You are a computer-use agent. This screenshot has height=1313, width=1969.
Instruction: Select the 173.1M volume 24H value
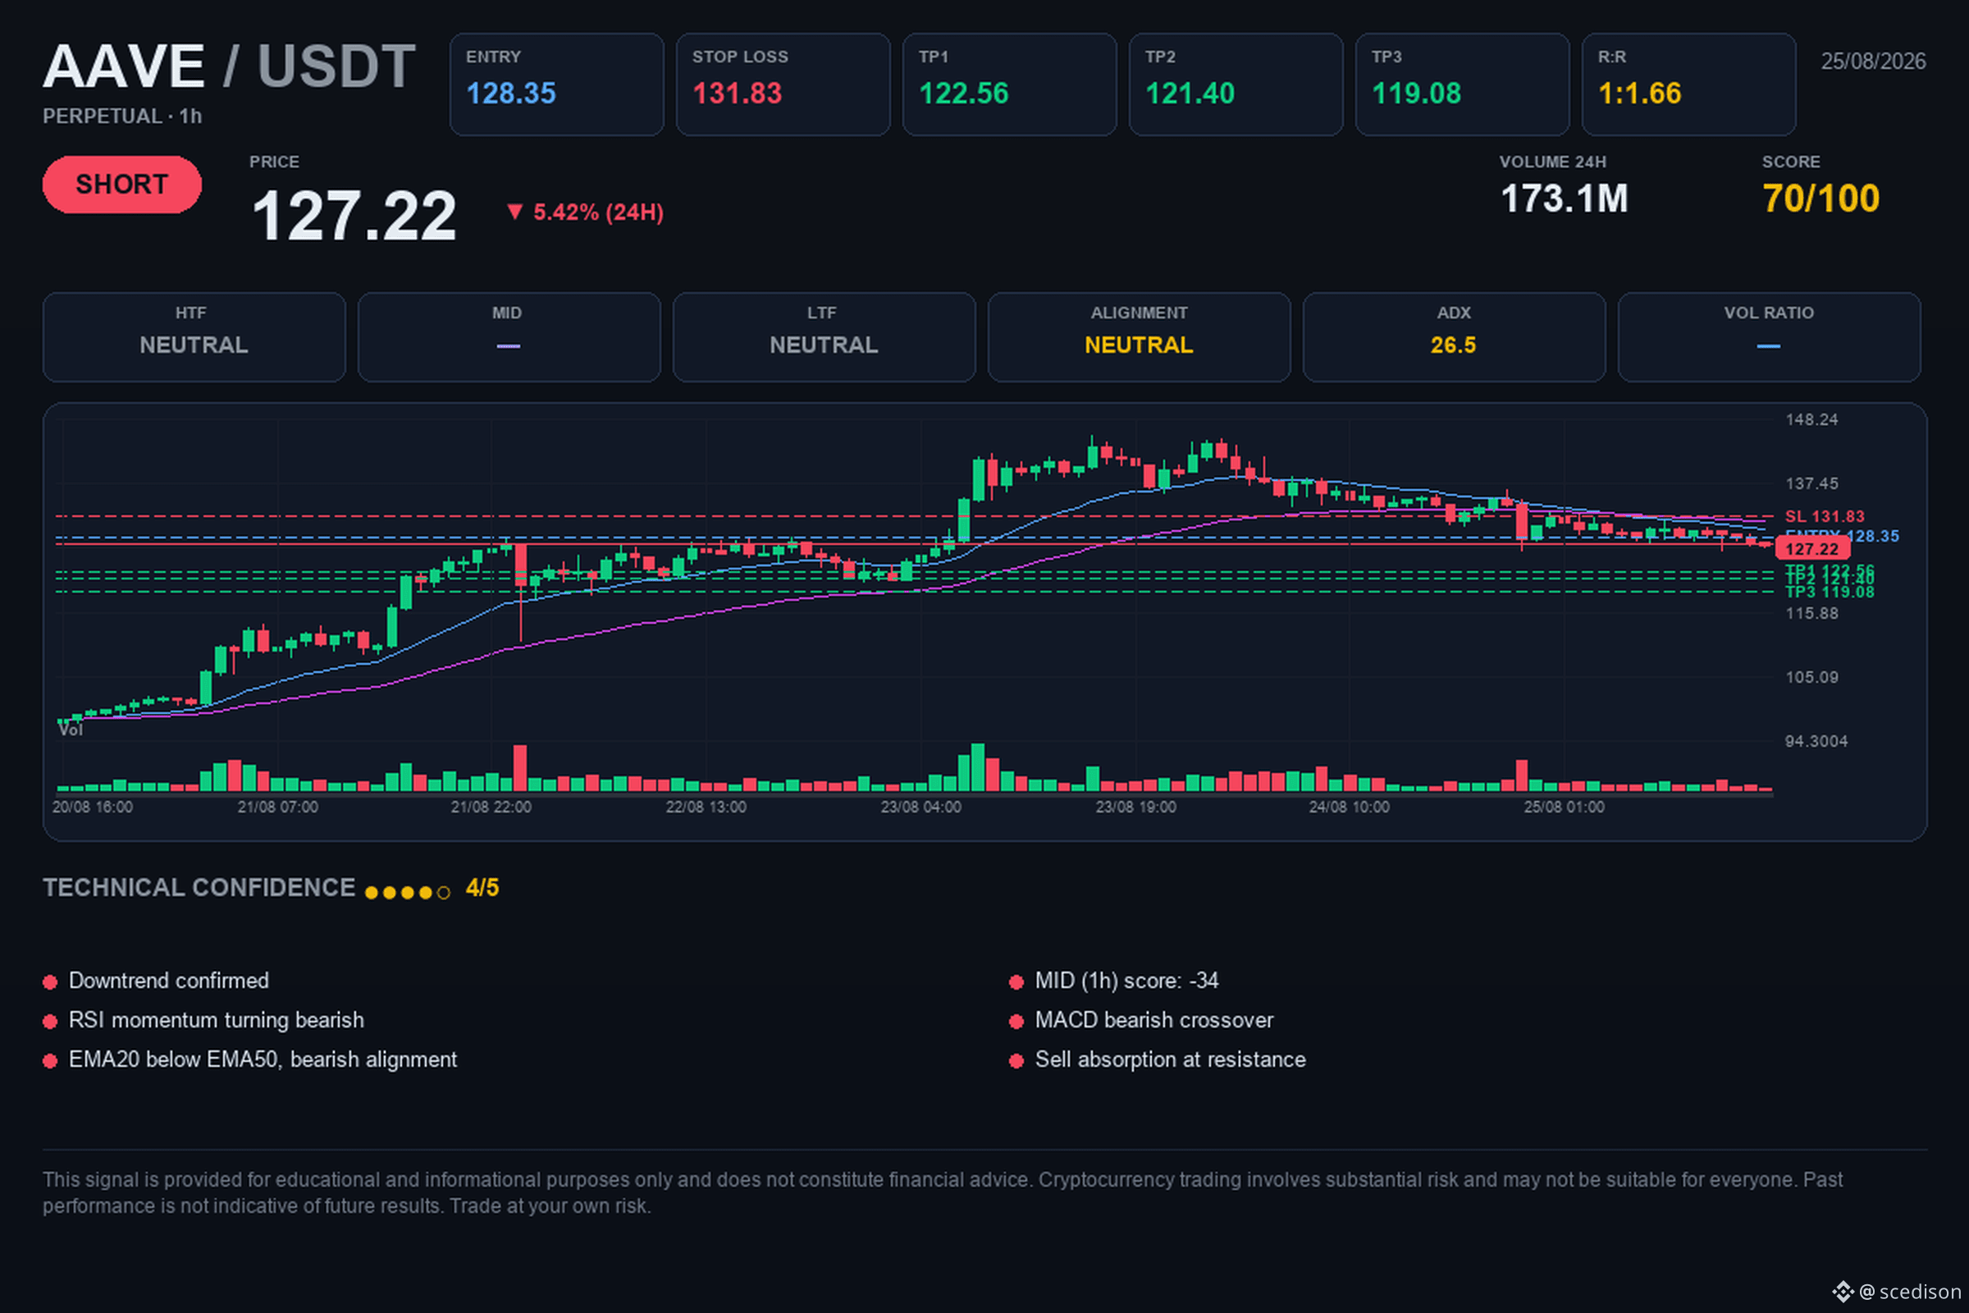click(x=1564, y=199)
